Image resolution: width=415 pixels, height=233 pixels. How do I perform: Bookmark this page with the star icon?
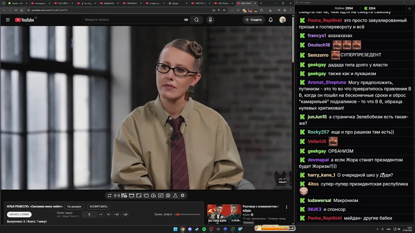coord(224,10)
